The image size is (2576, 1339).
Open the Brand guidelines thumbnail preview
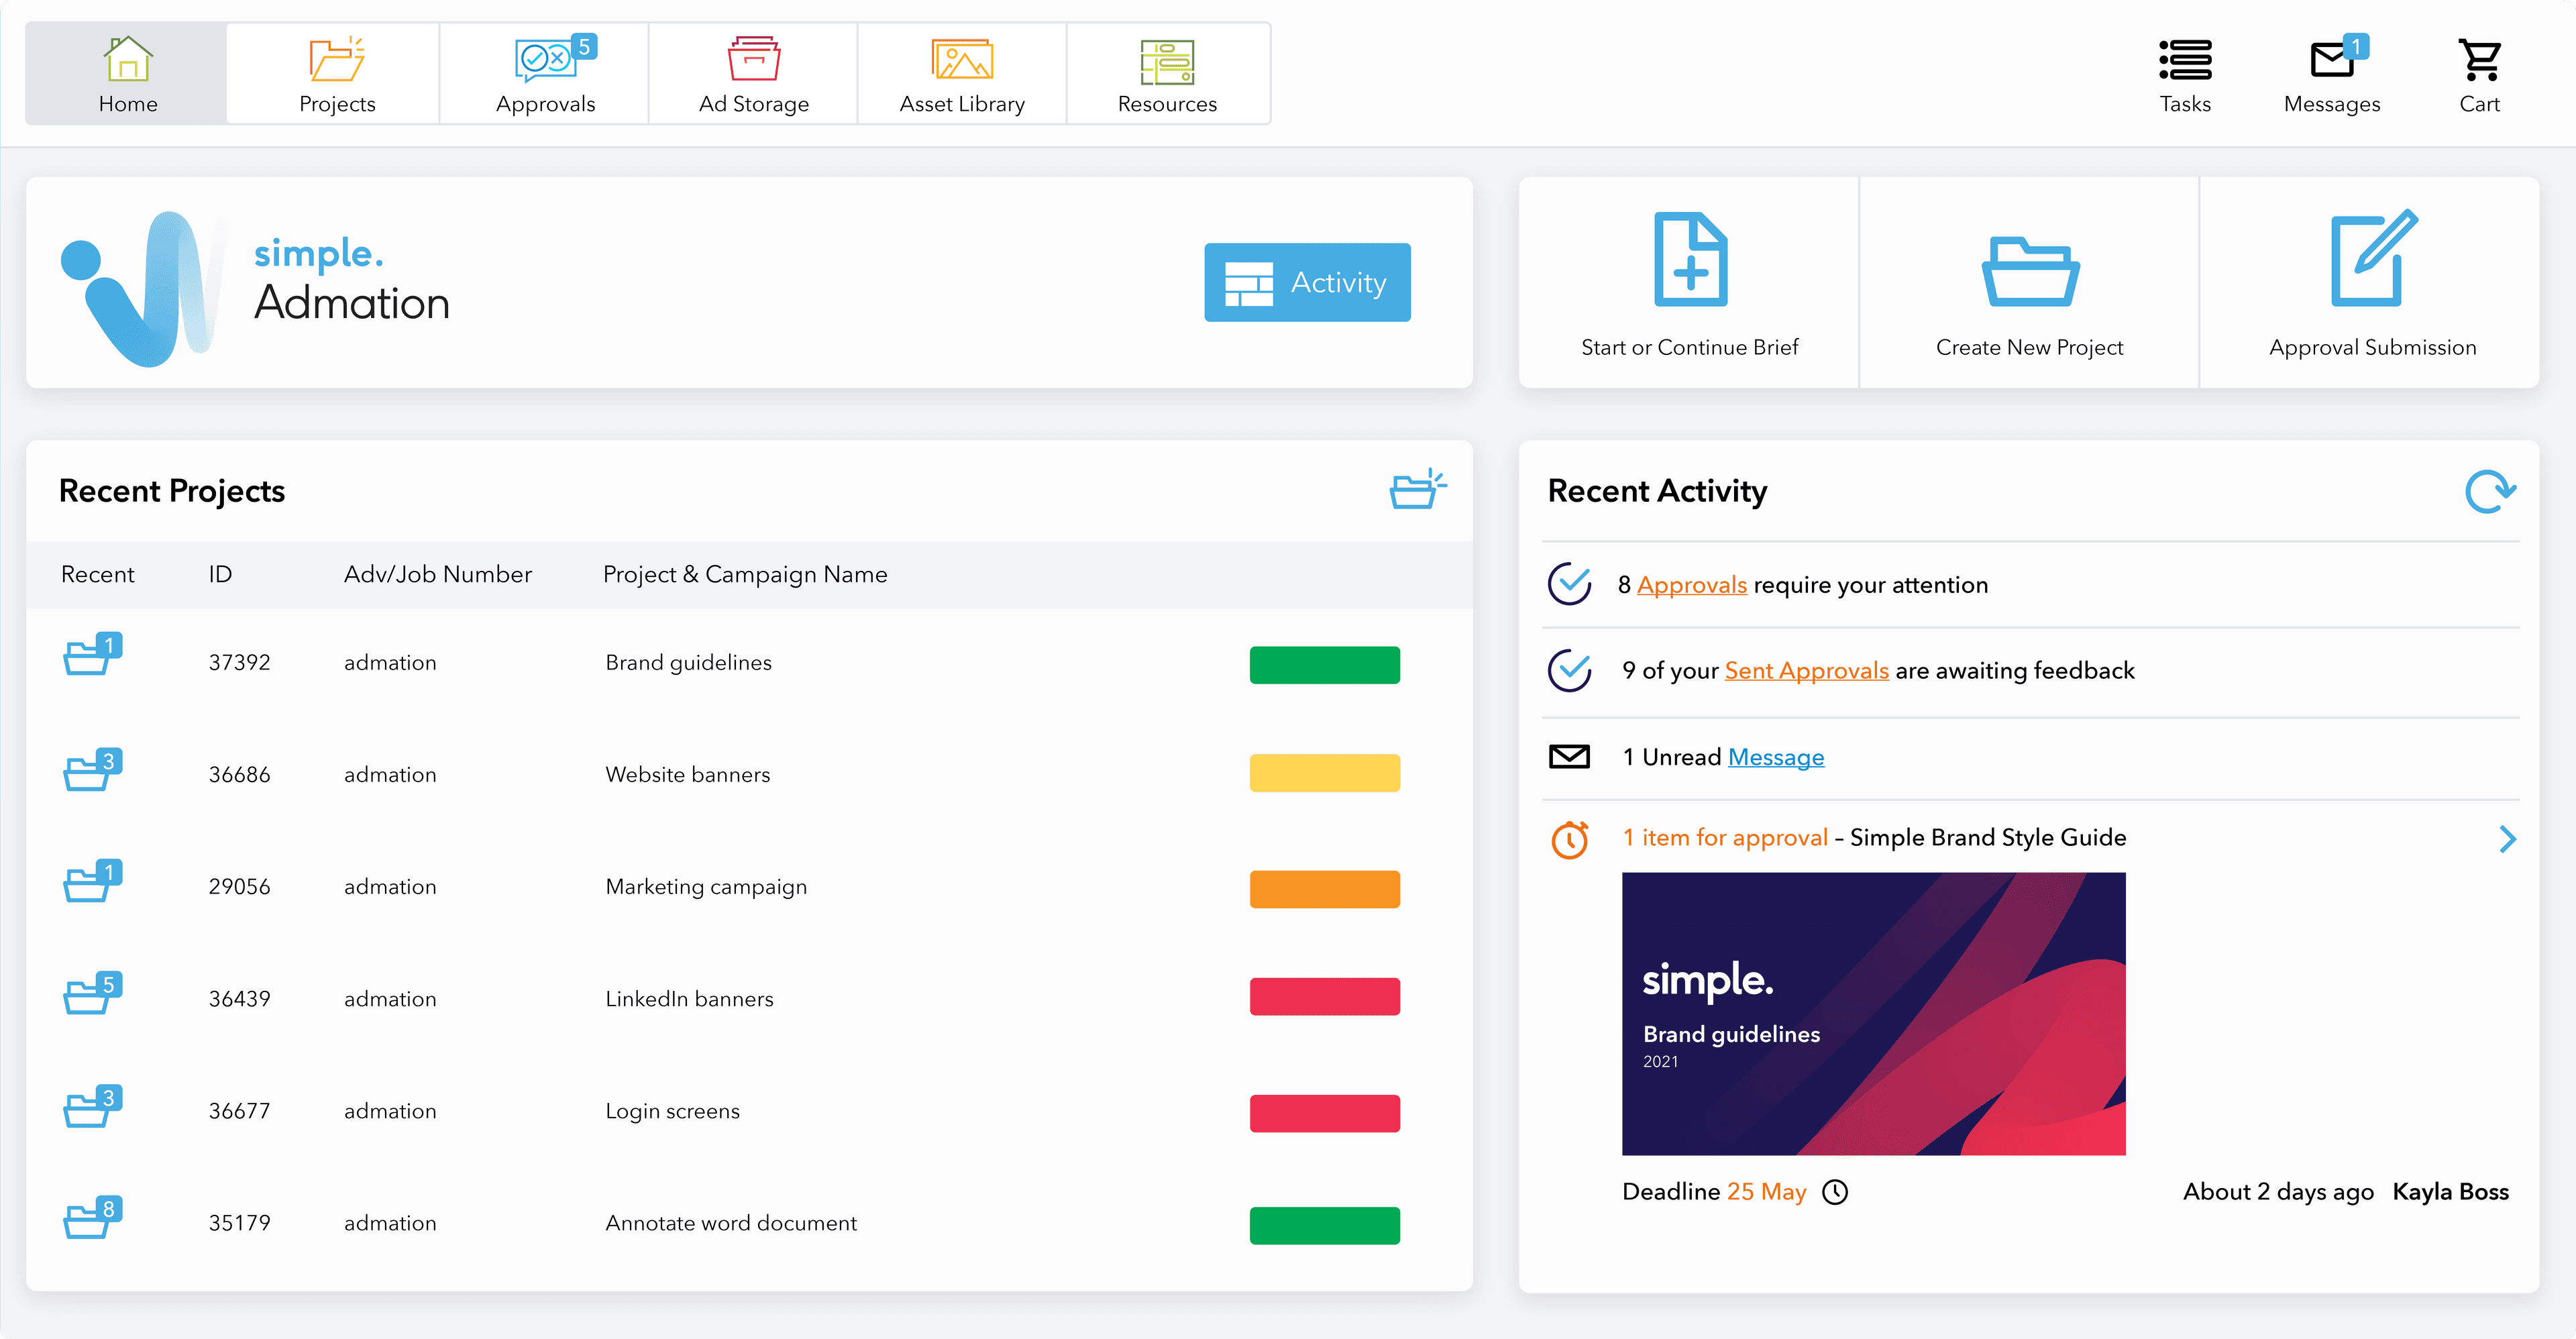point(1873,1013)
